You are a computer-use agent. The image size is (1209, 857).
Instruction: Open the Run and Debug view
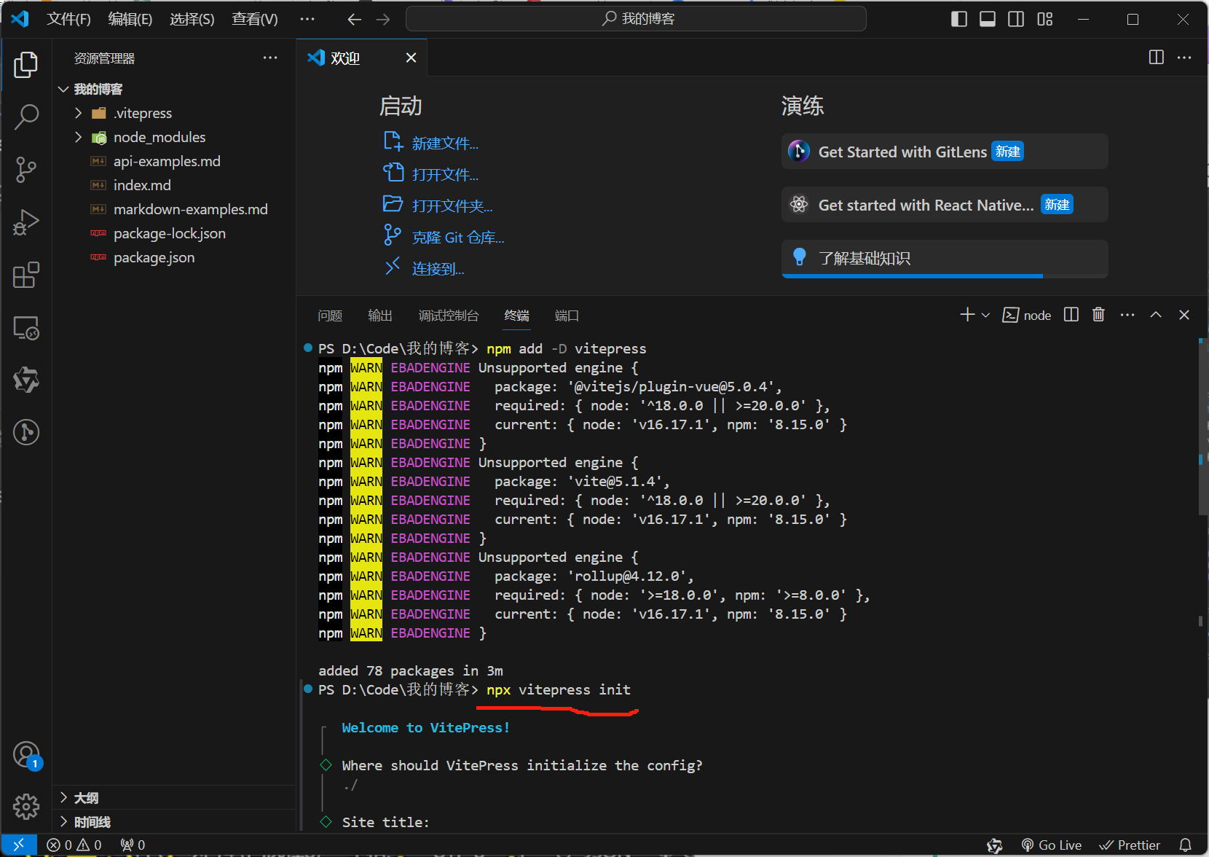pyautogui.click(x=26, y=222)
